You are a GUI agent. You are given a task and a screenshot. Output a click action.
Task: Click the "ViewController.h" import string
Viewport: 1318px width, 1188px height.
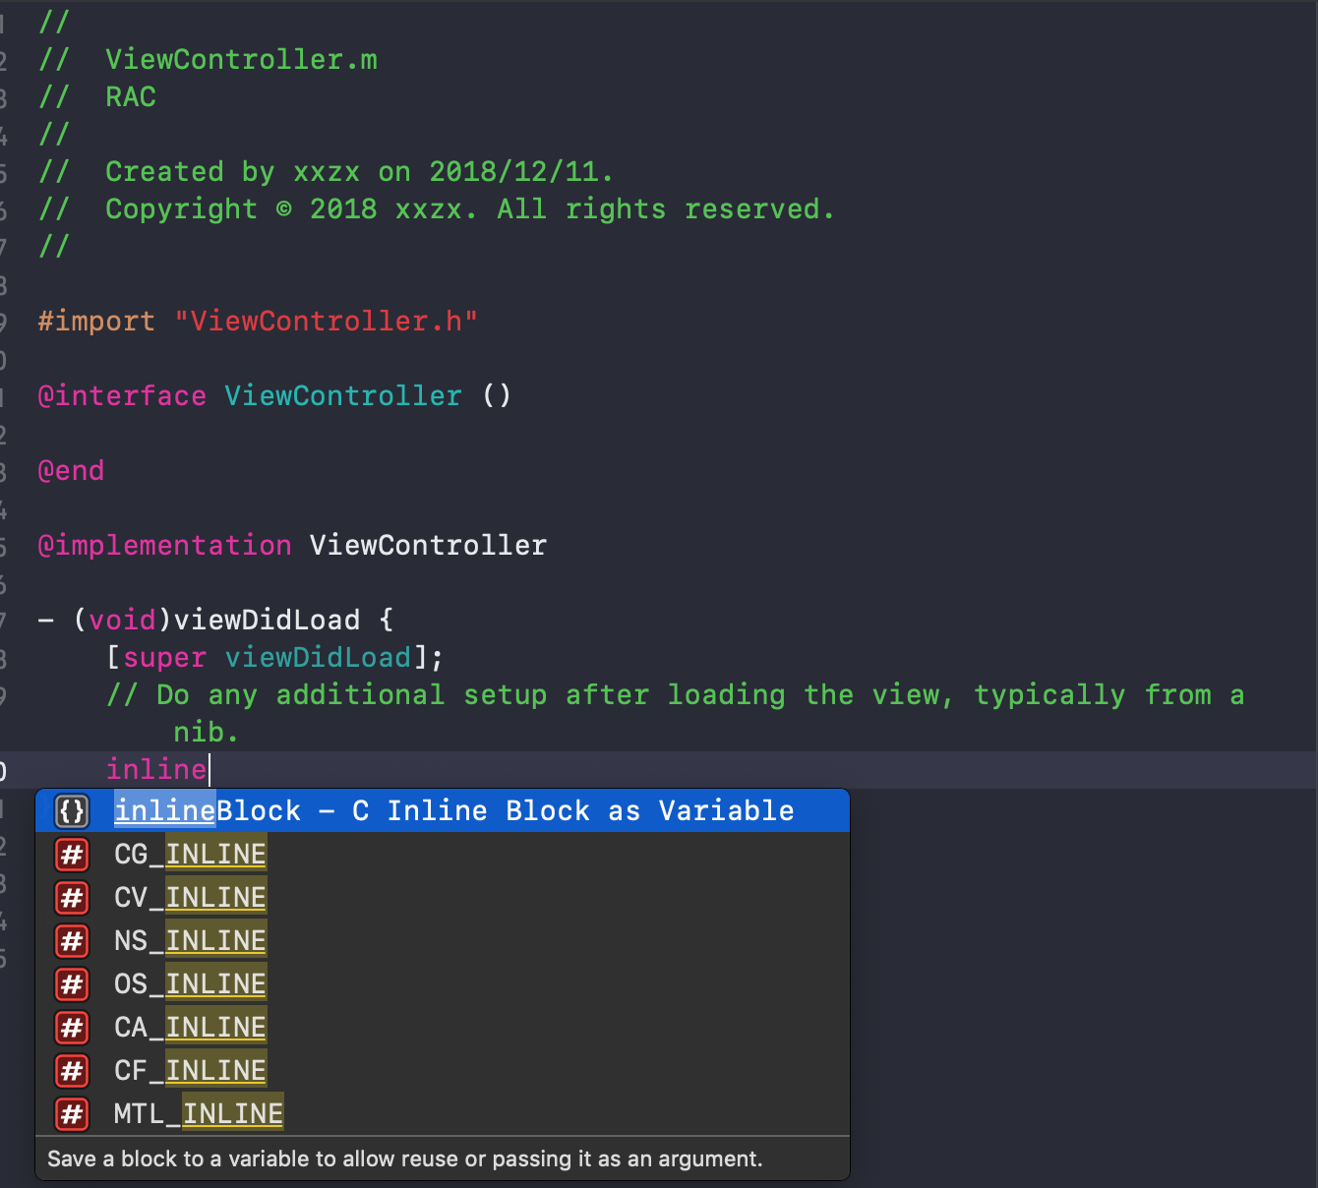click(326, 321)
